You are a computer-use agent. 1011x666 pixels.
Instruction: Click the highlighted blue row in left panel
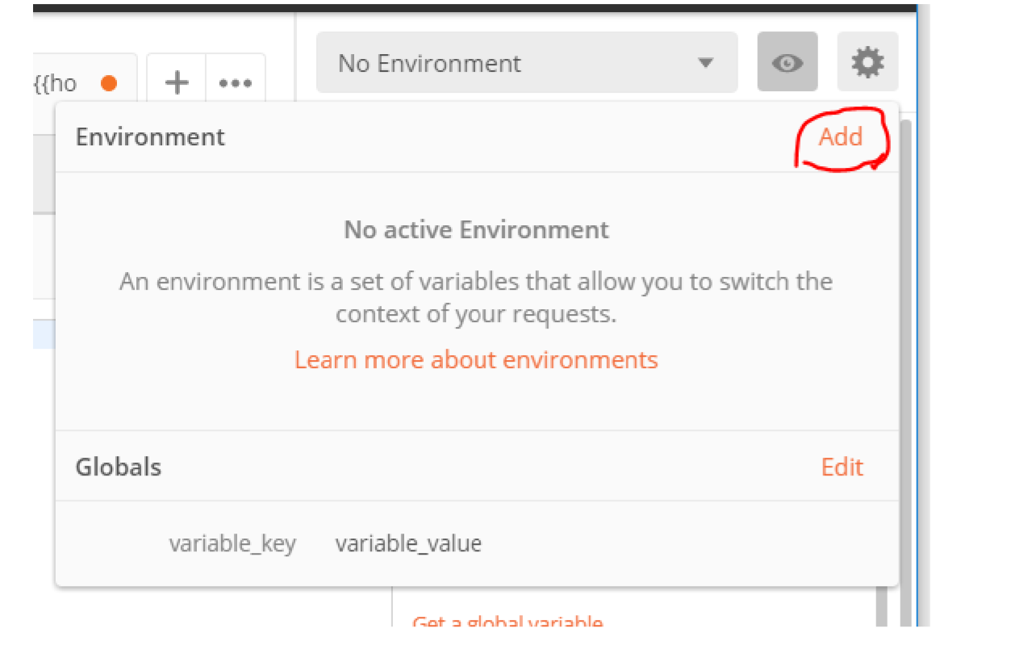pos(44,334)
